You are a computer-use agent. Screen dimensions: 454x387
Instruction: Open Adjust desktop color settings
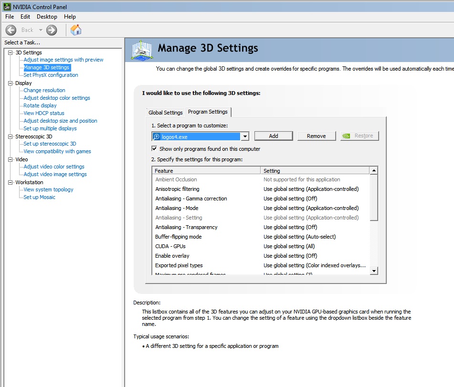click(x=57, y=98)
